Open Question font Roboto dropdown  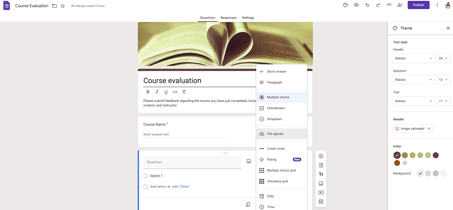(414, 80)
